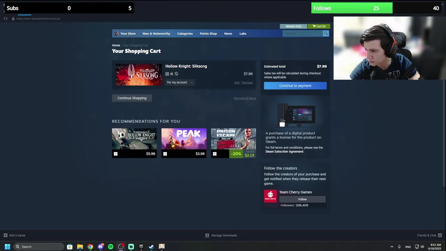This screenshot has width=446, height=251.
Task: Click the store URL in the address bar
Action: coord(38,18)
